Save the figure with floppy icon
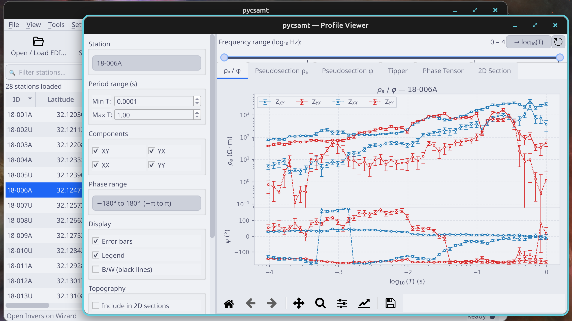Image resolution: width=572 pixels, height=321 pixels. 390,303
